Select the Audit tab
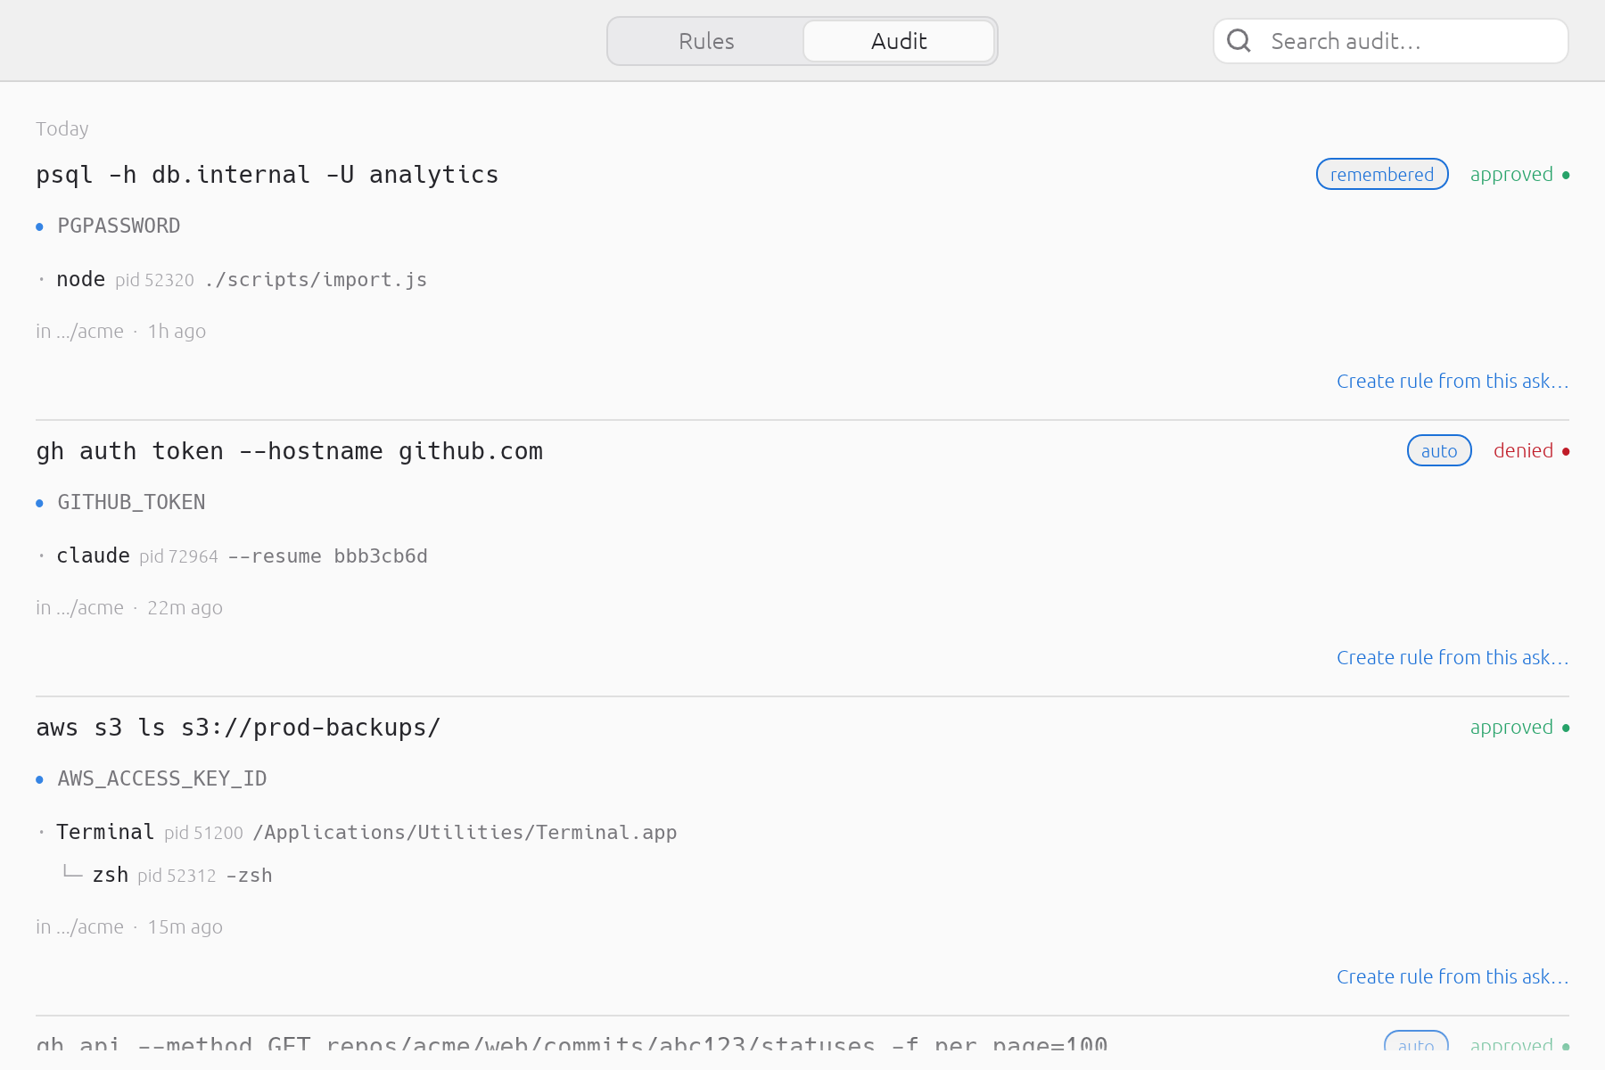1605x1070 pixels. (899, 41)
